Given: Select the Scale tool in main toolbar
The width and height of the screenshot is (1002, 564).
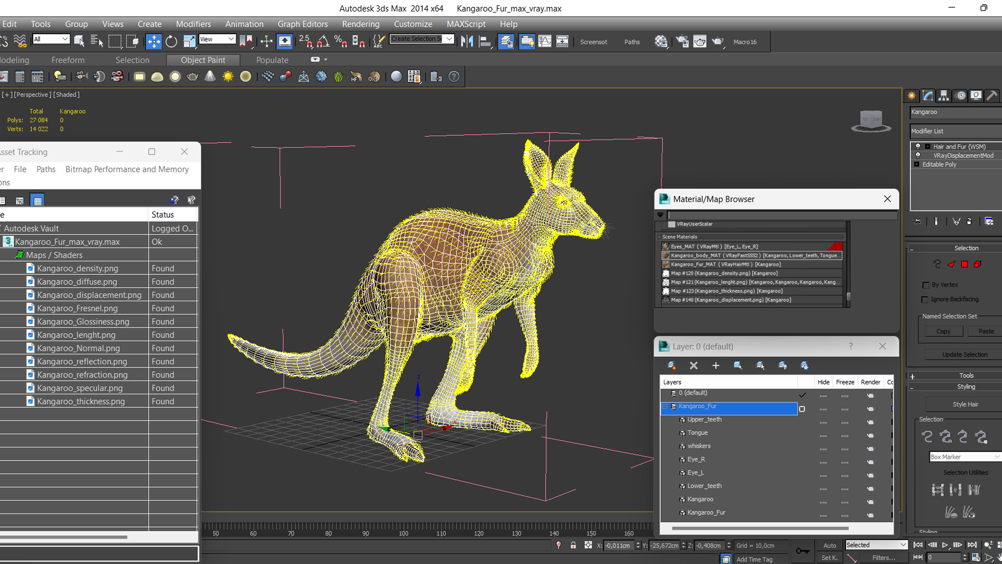Looking at the screenshot, I should coord(189,41).
